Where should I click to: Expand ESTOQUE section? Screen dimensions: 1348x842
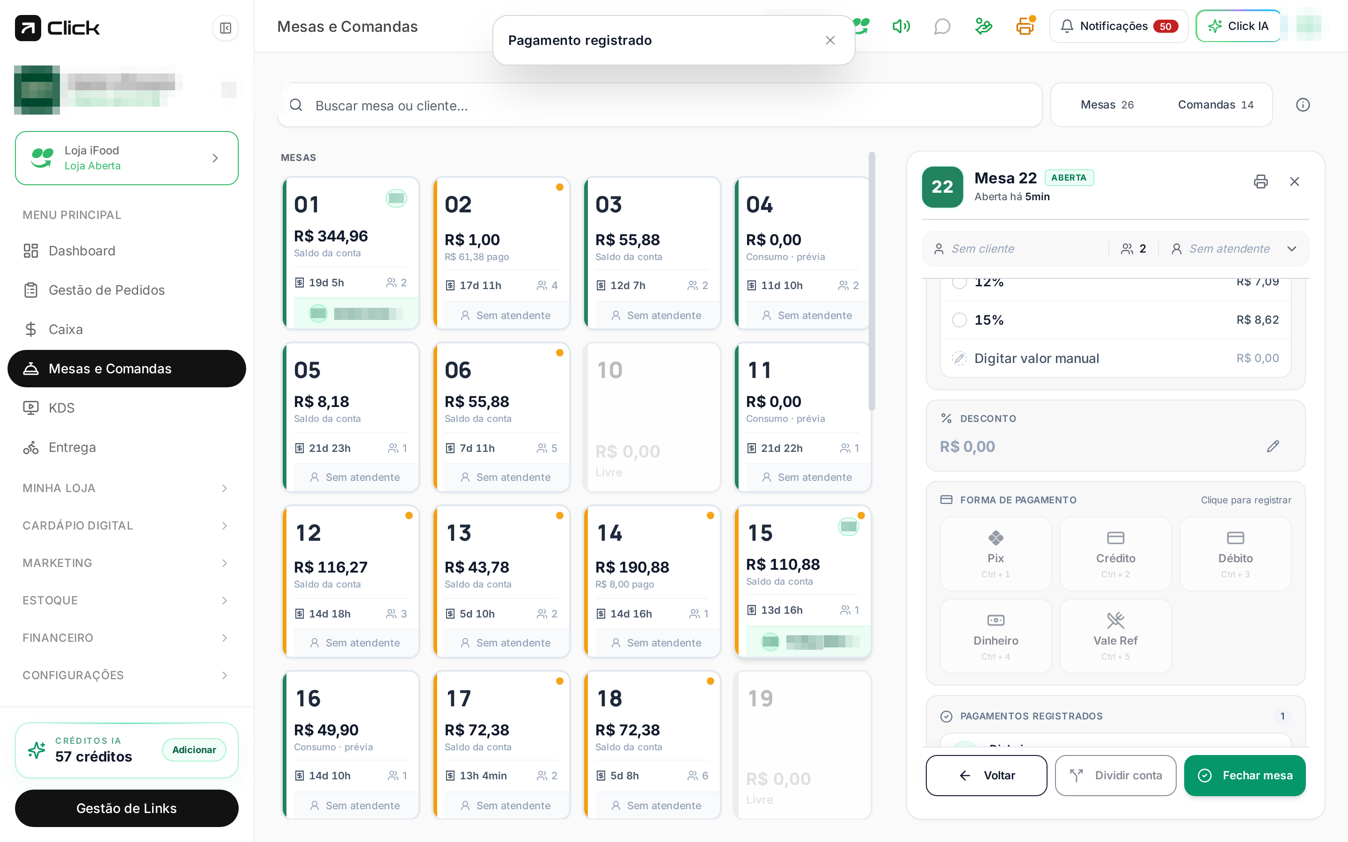[x=126, y=600]
